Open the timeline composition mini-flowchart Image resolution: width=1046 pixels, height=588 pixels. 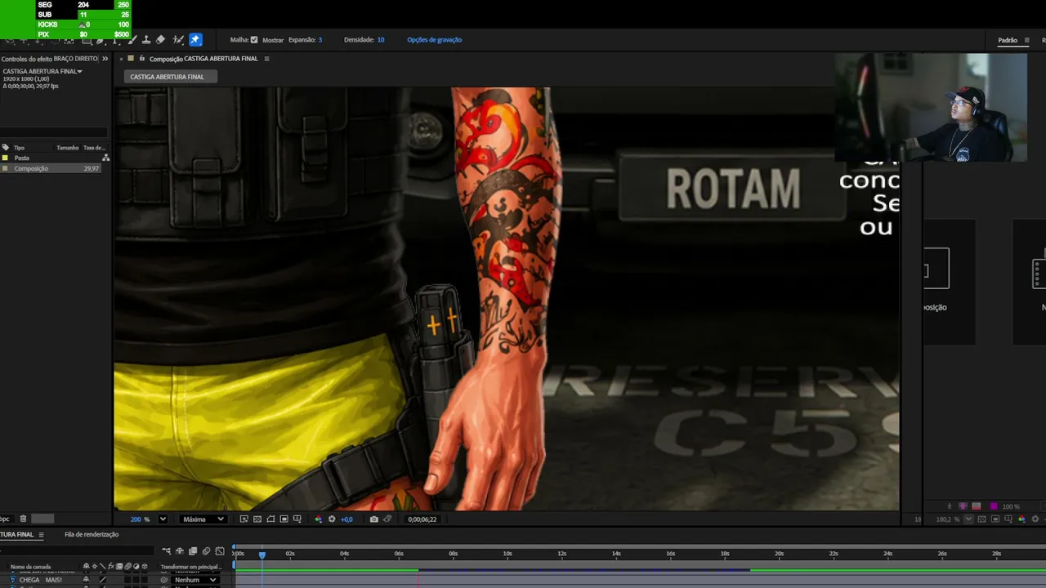tap(166, 551)
